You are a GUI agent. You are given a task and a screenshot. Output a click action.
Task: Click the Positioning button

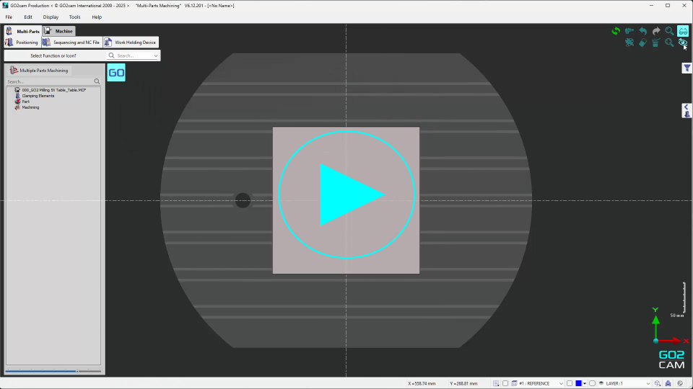coord(22,43)
